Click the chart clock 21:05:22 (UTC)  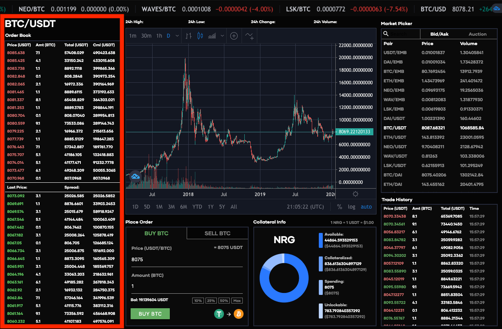pos(305,207)
